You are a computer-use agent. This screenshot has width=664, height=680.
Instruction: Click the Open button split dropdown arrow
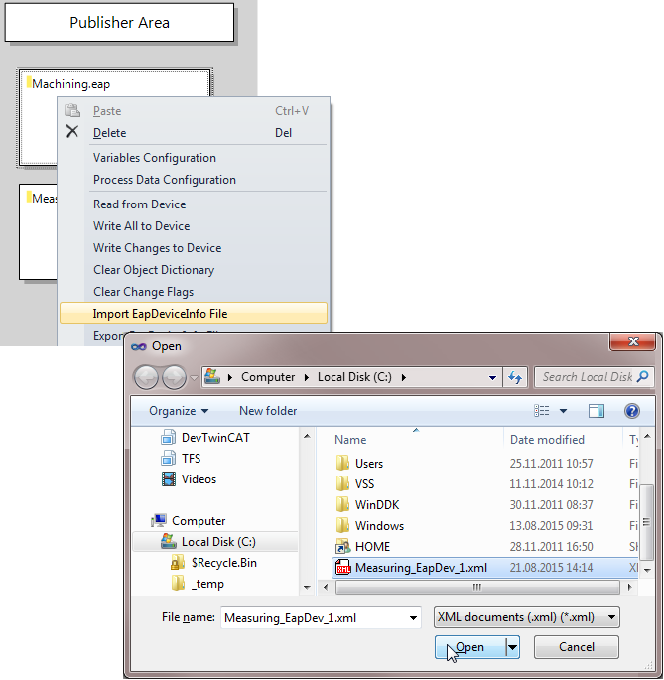click(512, 647)
